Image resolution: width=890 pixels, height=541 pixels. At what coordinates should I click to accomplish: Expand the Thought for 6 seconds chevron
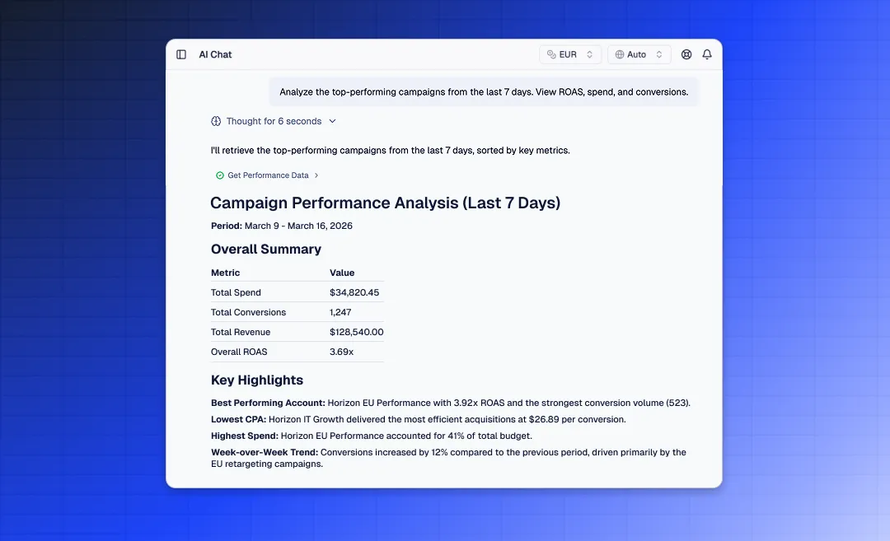click(x=333, y=121)
